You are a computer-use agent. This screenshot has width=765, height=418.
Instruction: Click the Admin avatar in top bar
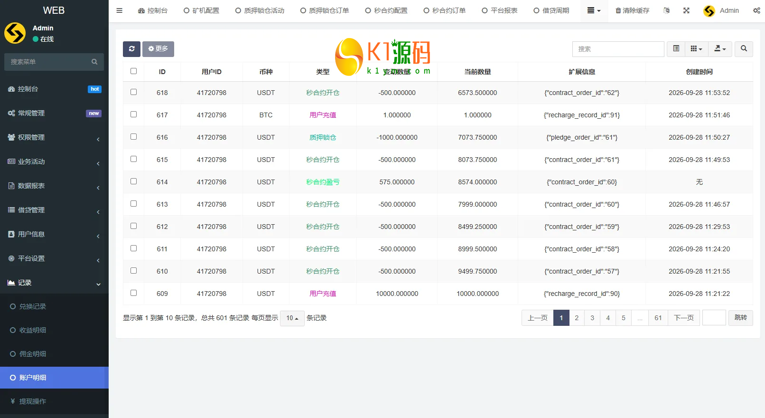(709, 11)
